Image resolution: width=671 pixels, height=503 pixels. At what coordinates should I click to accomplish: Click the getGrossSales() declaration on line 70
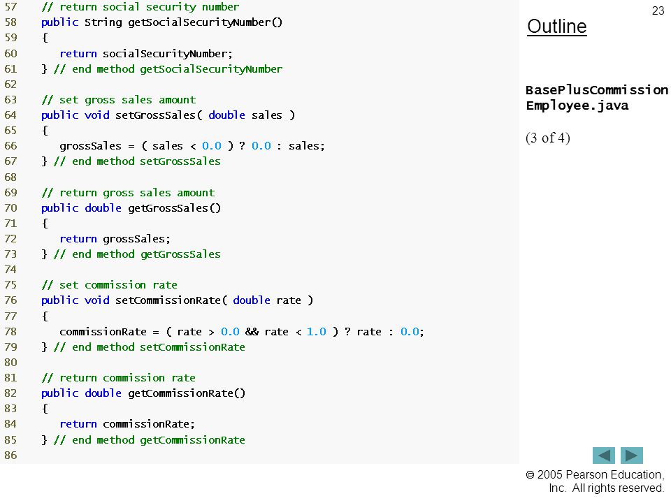[131, 208]
